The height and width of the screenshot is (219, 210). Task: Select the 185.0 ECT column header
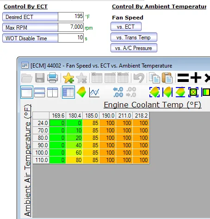tap(91, 116)
